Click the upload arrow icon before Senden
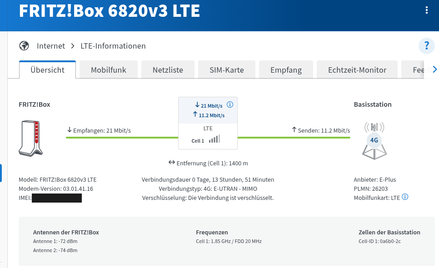Image resolution: width=439 pixels, height=268 pixels. click(x=294, y=130)
